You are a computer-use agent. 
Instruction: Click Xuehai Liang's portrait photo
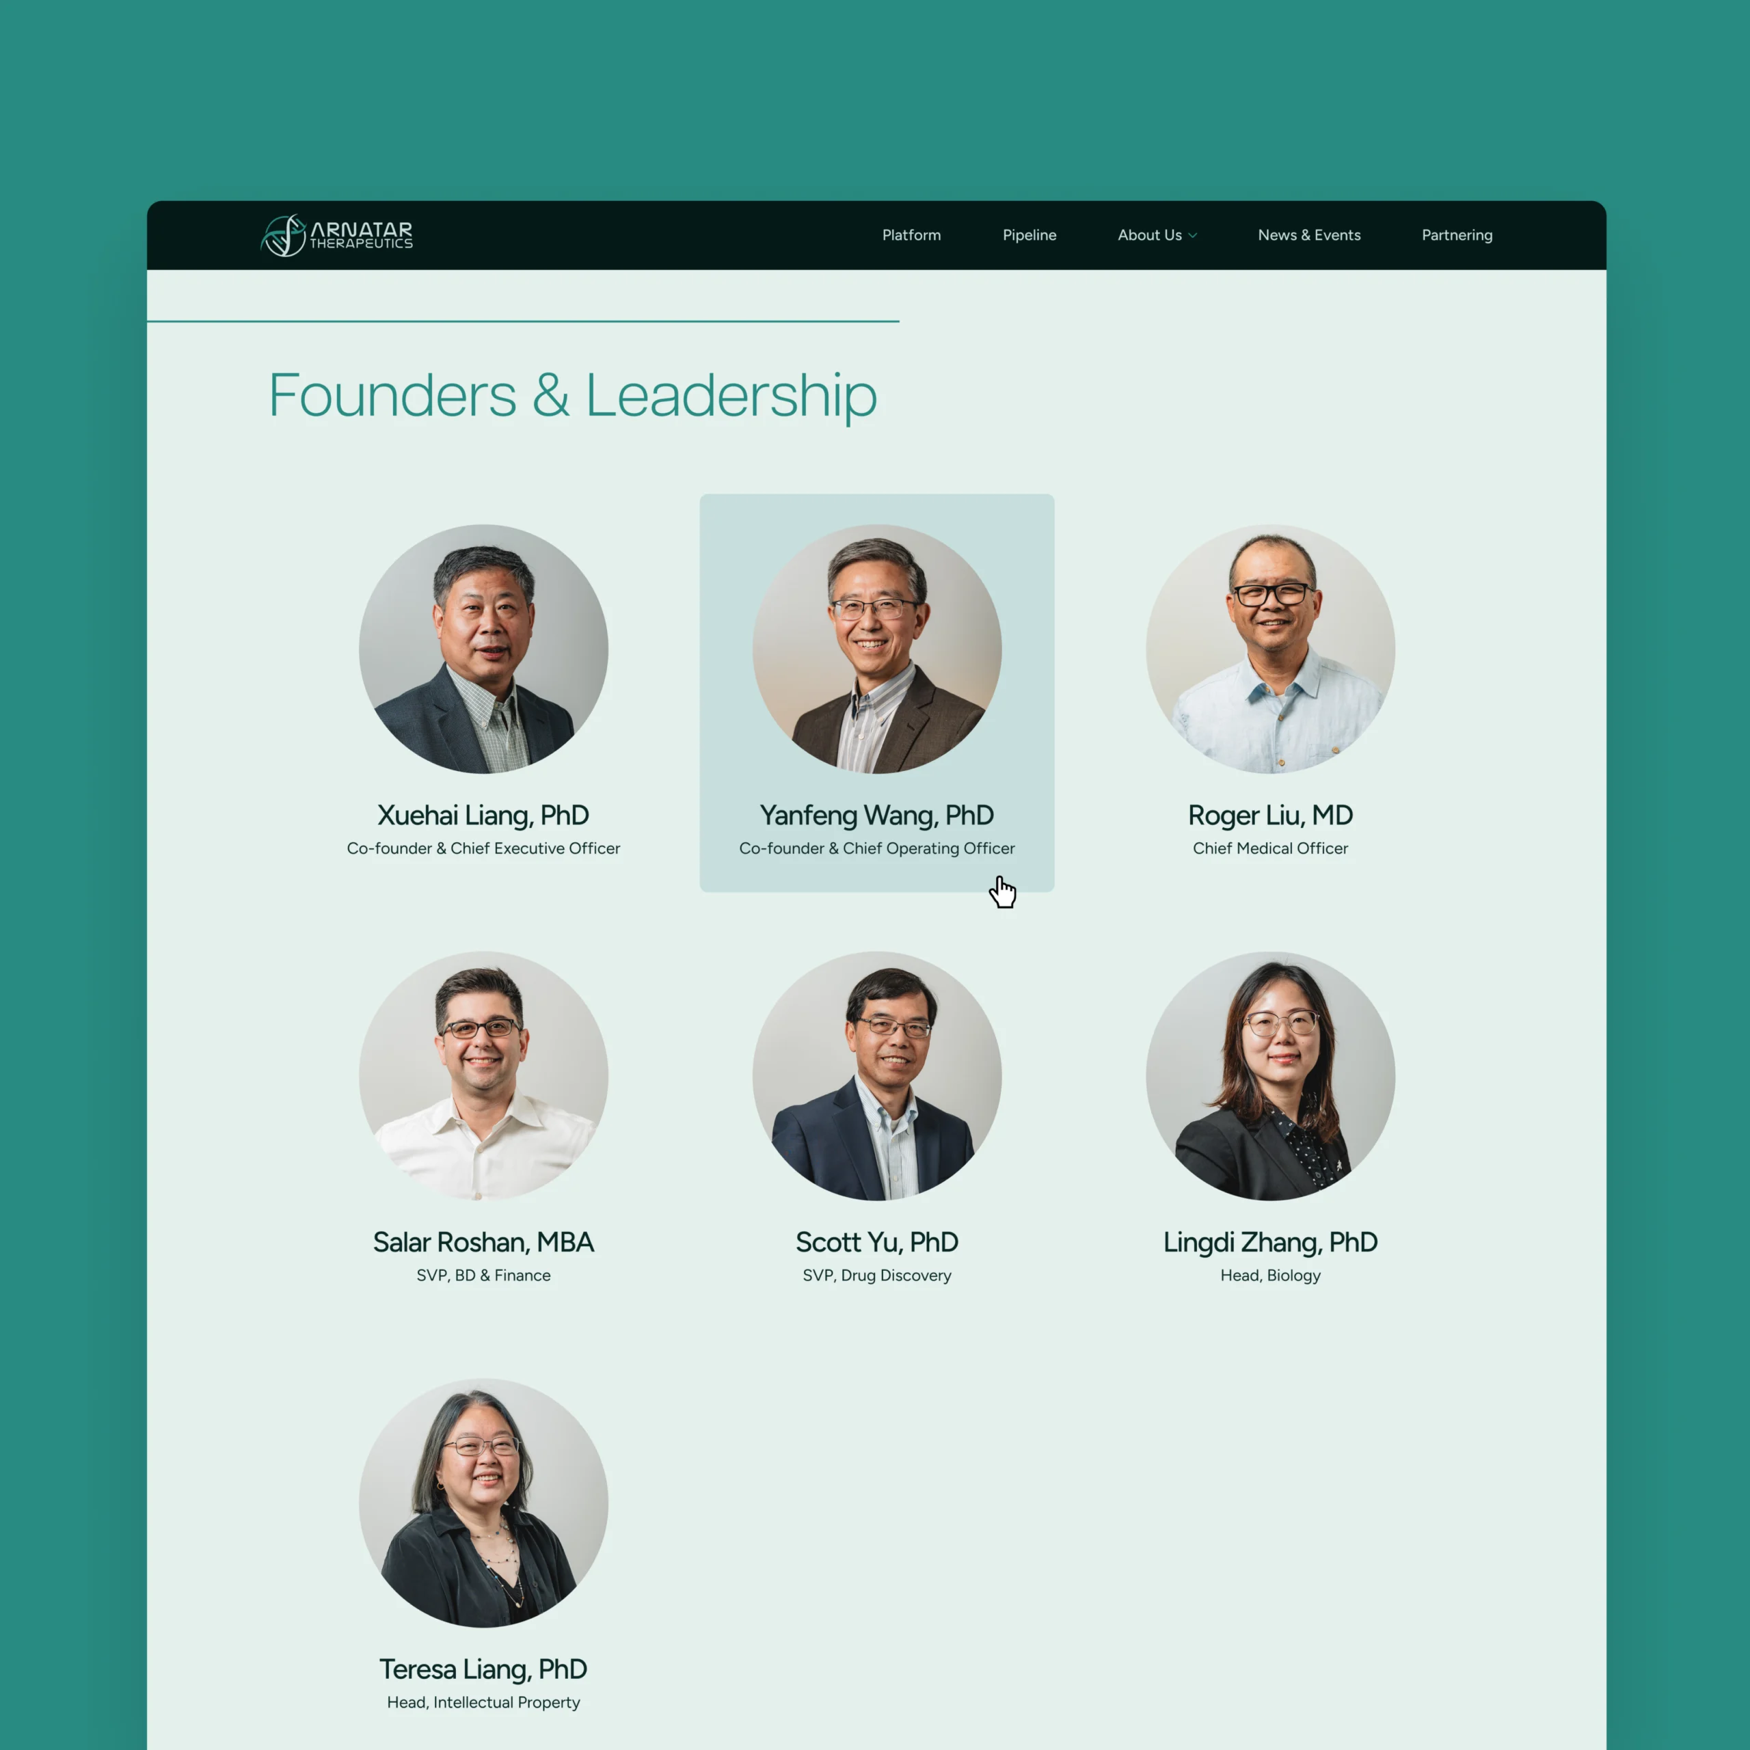484,649
